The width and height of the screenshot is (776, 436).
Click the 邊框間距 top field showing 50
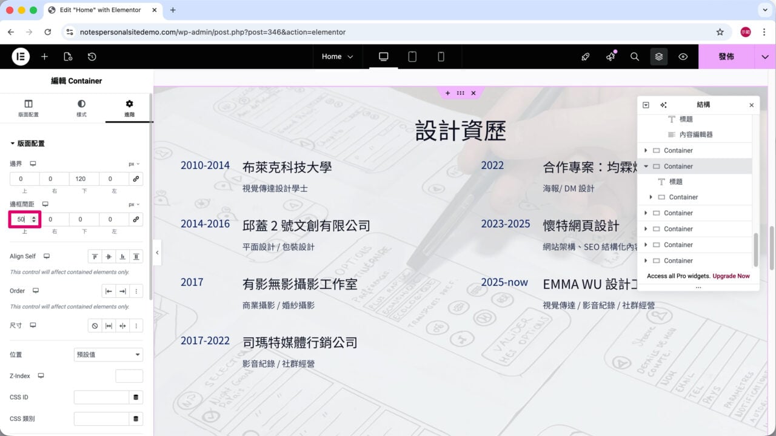[x=25, y=219]
